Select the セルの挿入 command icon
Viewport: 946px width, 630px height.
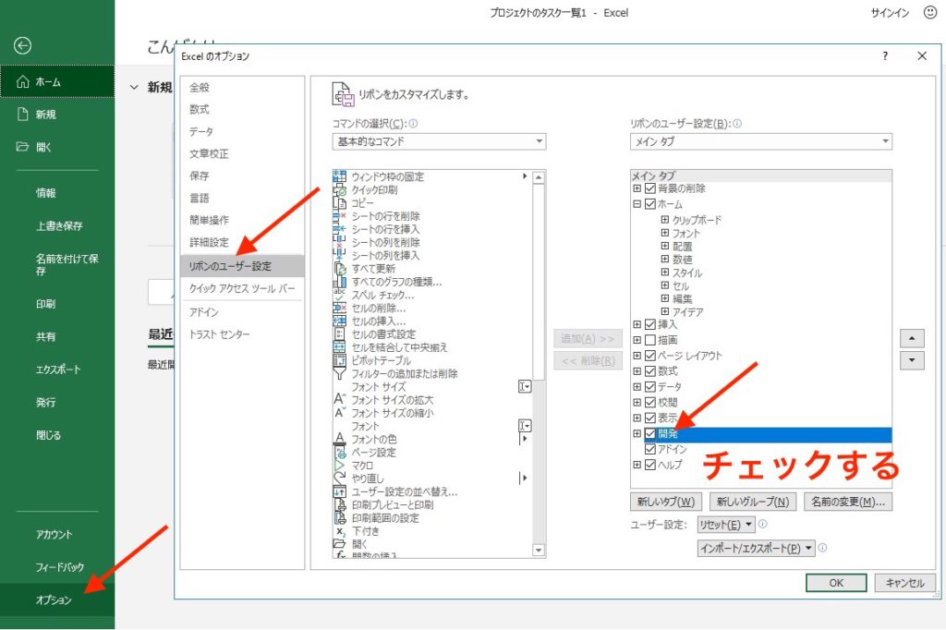340,321
